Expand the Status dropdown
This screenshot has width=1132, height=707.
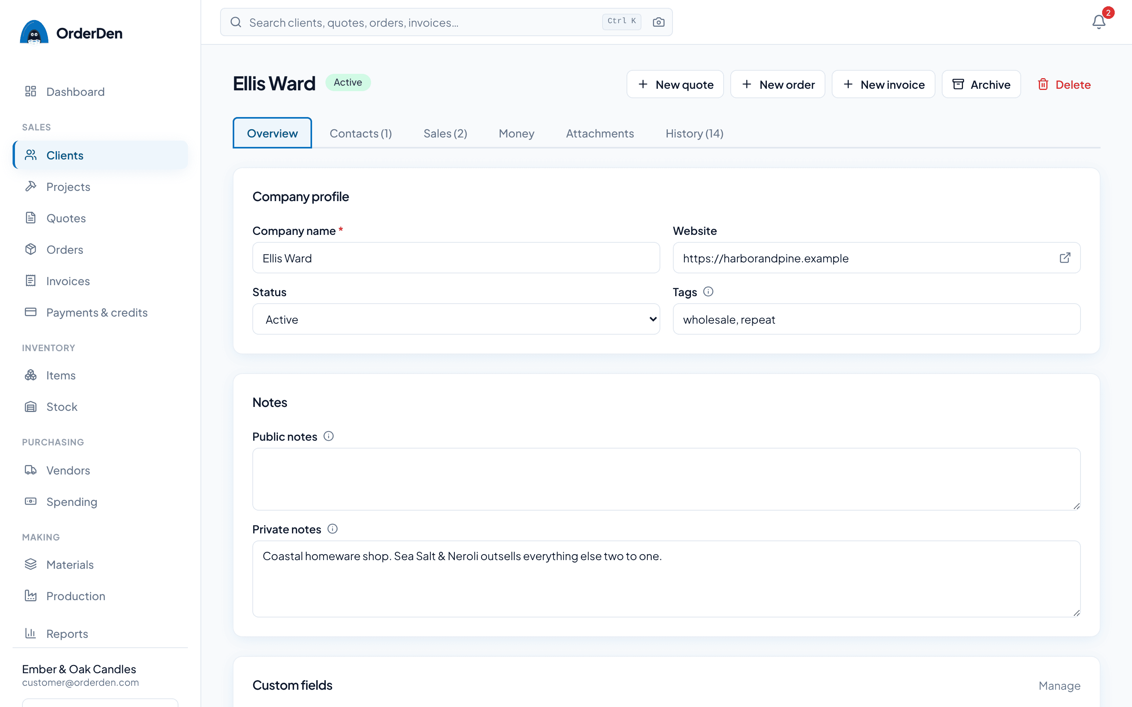[456, 319]
